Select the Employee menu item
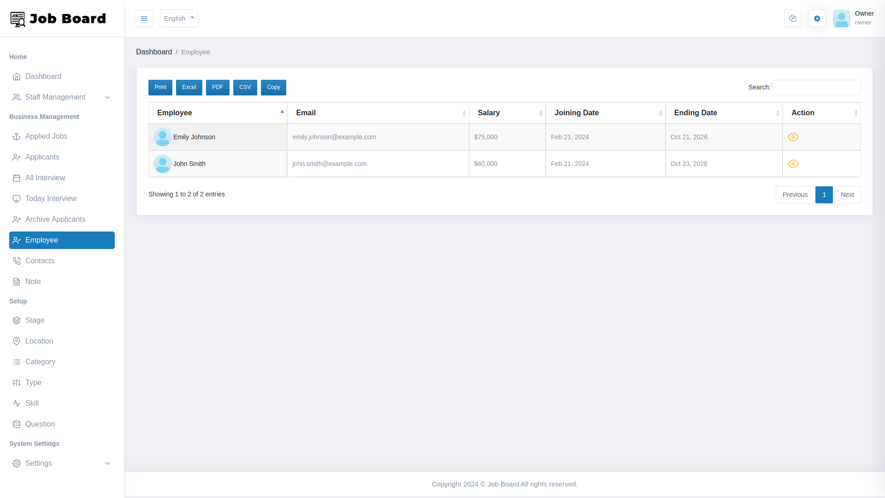The image size is (885, 498). 41,240
